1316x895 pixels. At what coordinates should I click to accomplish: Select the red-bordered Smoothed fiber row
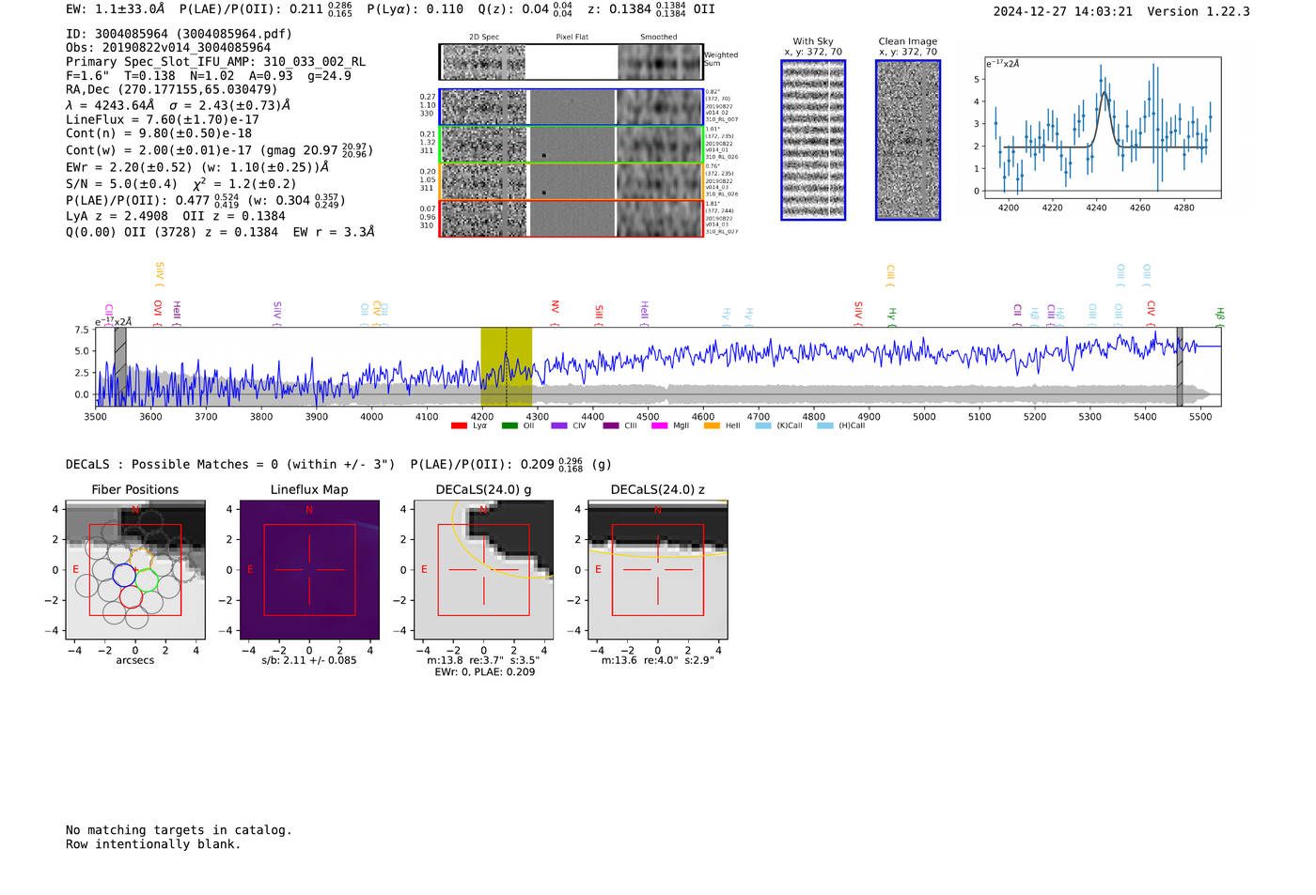coord(660,218)
